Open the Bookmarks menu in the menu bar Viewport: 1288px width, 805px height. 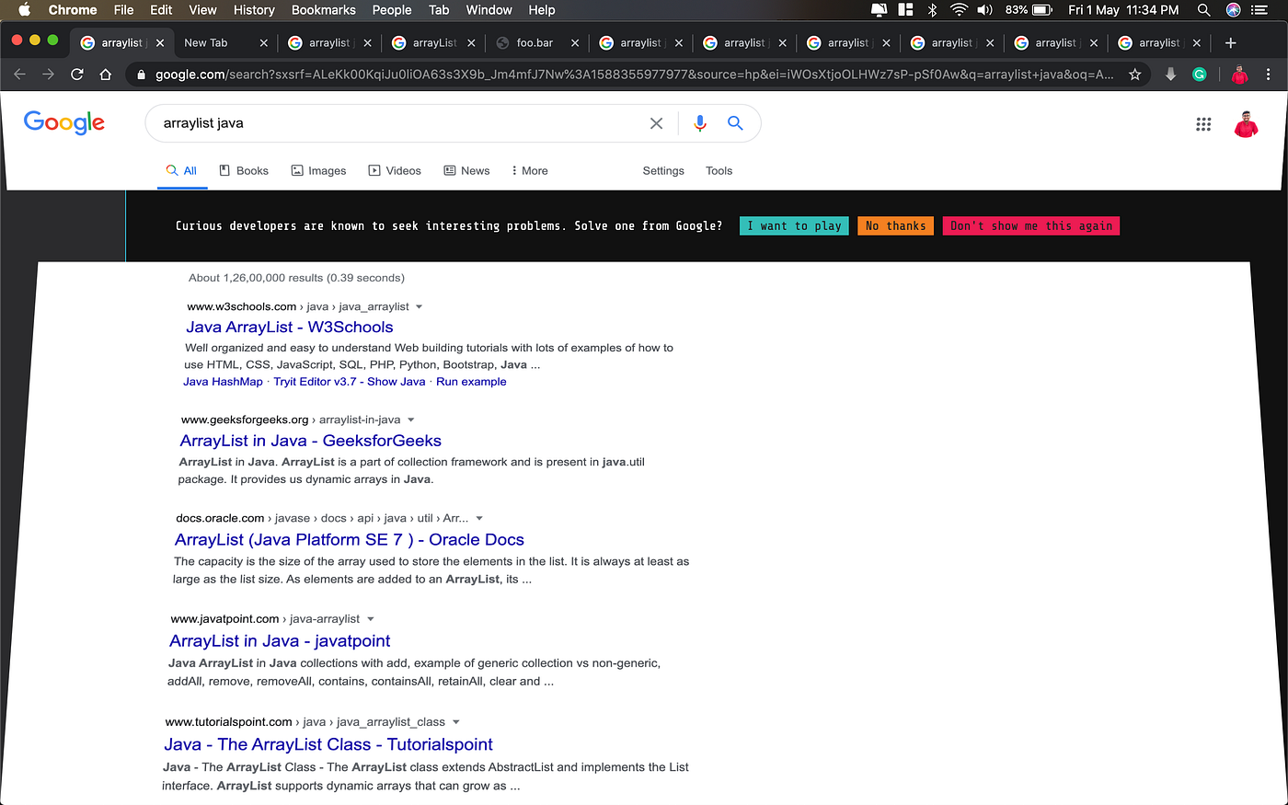pyautogui.click(x=323, y=9)
